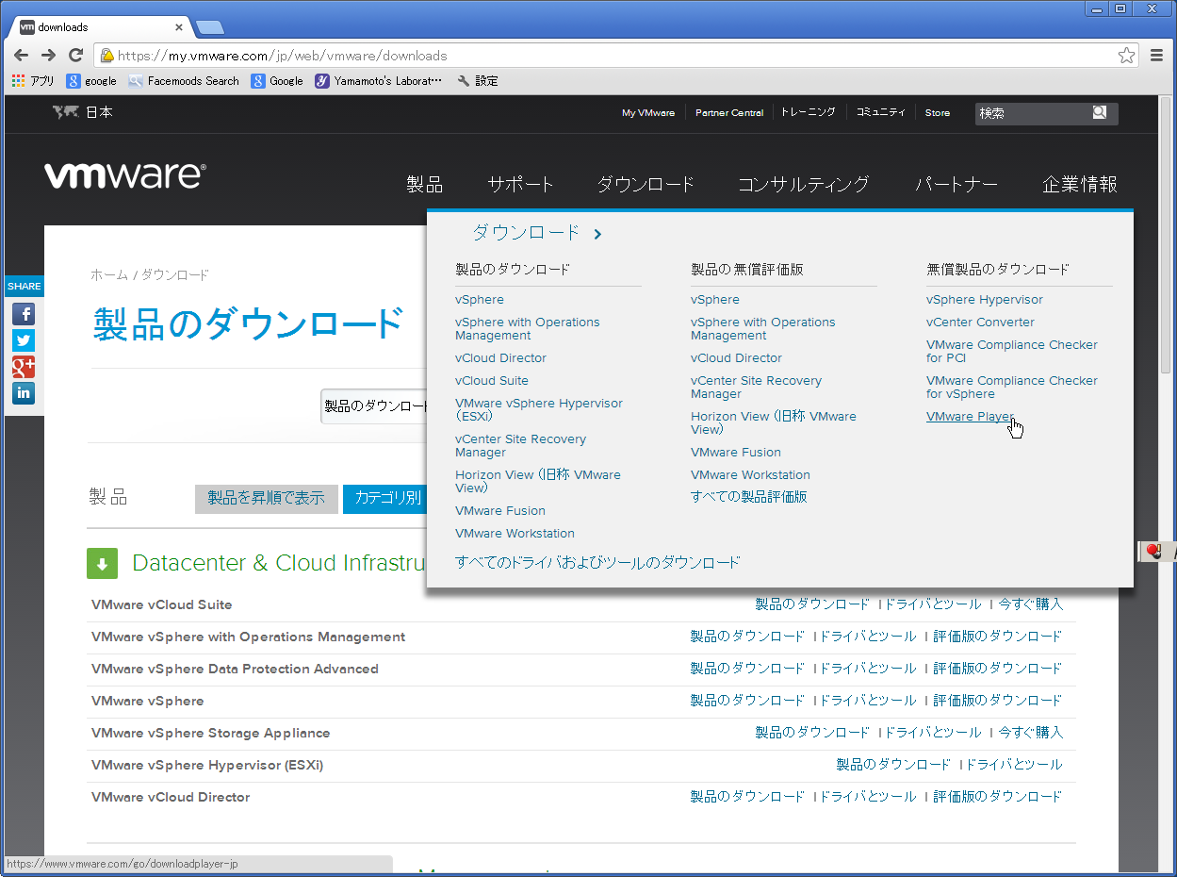The height and width of the screenshot is (877, 1177).
Task: Open the コンサルティング main menu
Action: click(803, 185)
